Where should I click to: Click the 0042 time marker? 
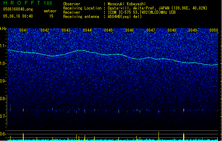coord(45,30)
